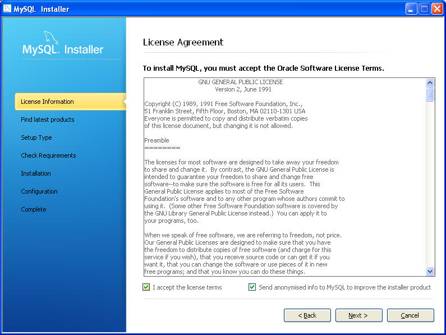
Task: Open the Find latest products step
Action: (47, 120)
